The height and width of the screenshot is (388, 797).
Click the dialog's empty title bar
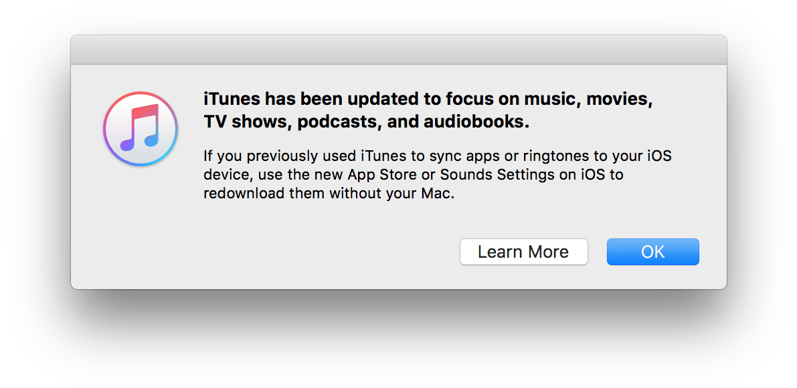[x=398, y=50]
